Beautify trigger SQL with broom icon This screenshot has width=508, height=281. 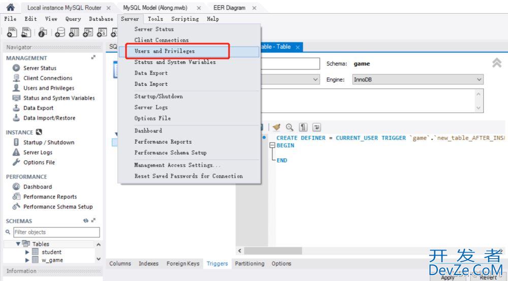click(276, 127)
